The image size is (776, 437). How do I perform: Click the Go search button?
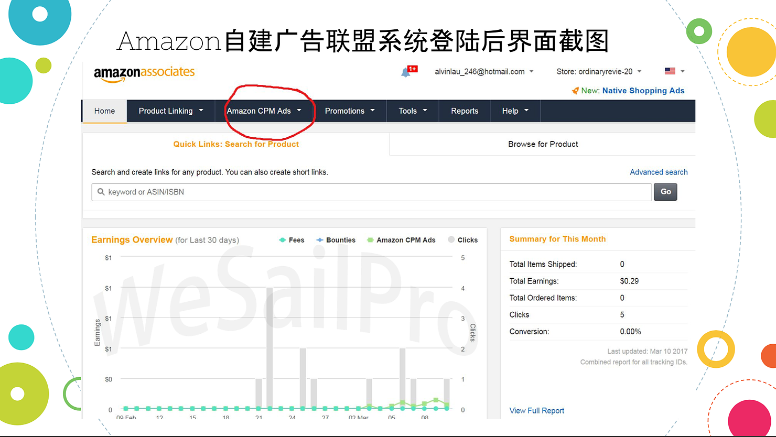(665, 192)
